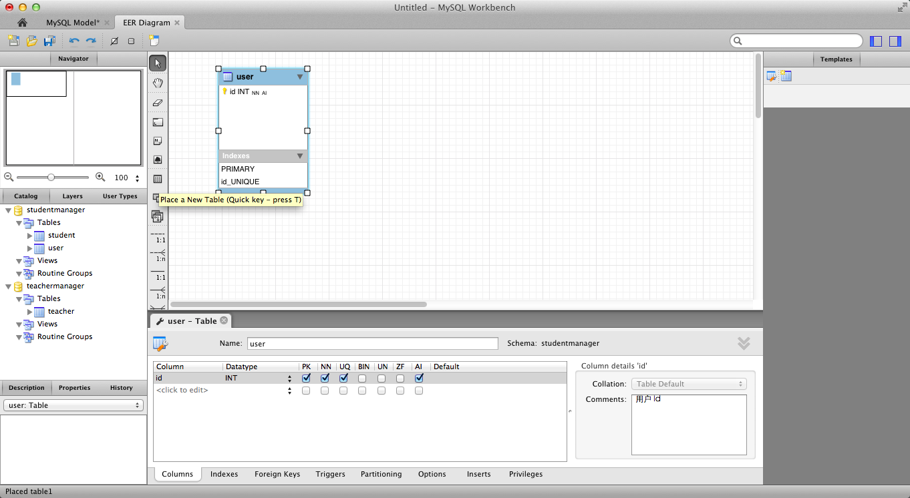Viewport: 910px width, 498px height.
Task: Click the Redo arrow icon
Action: coord(91,41)
